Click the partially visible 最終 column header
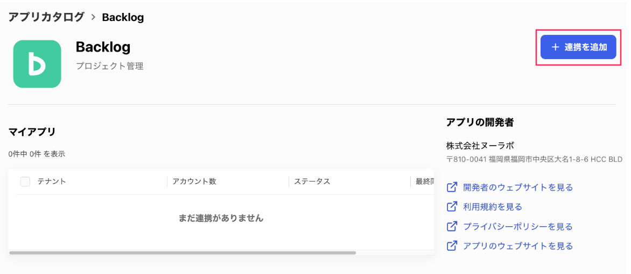This screenshot has width=631, height=274. (425, 182)
